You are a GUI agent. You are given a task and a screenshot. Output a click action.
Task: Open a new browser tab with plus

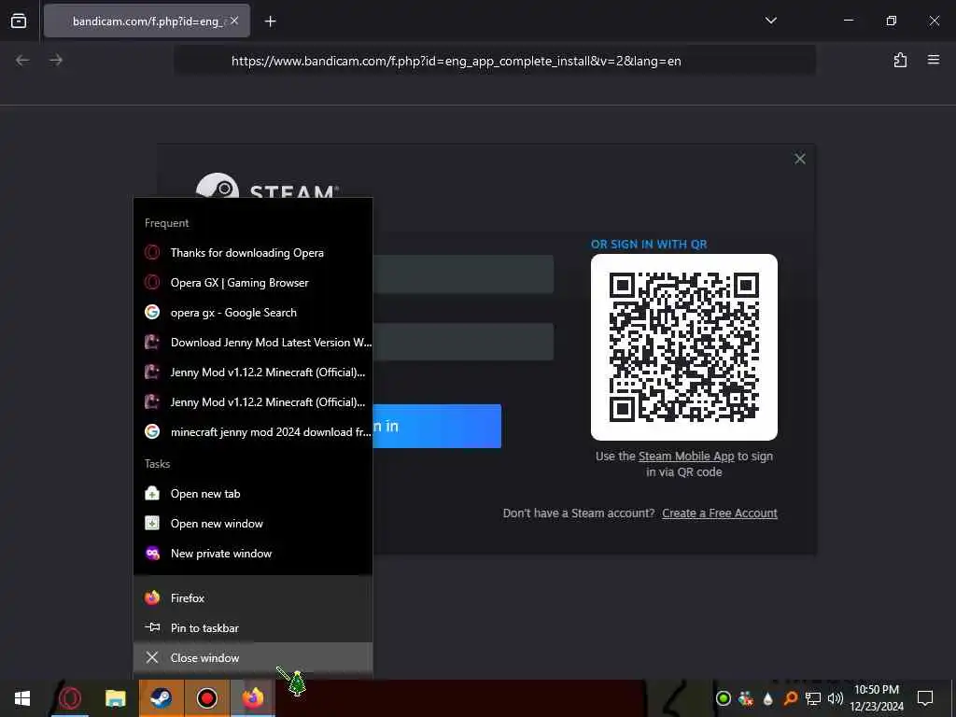point(270,21)
